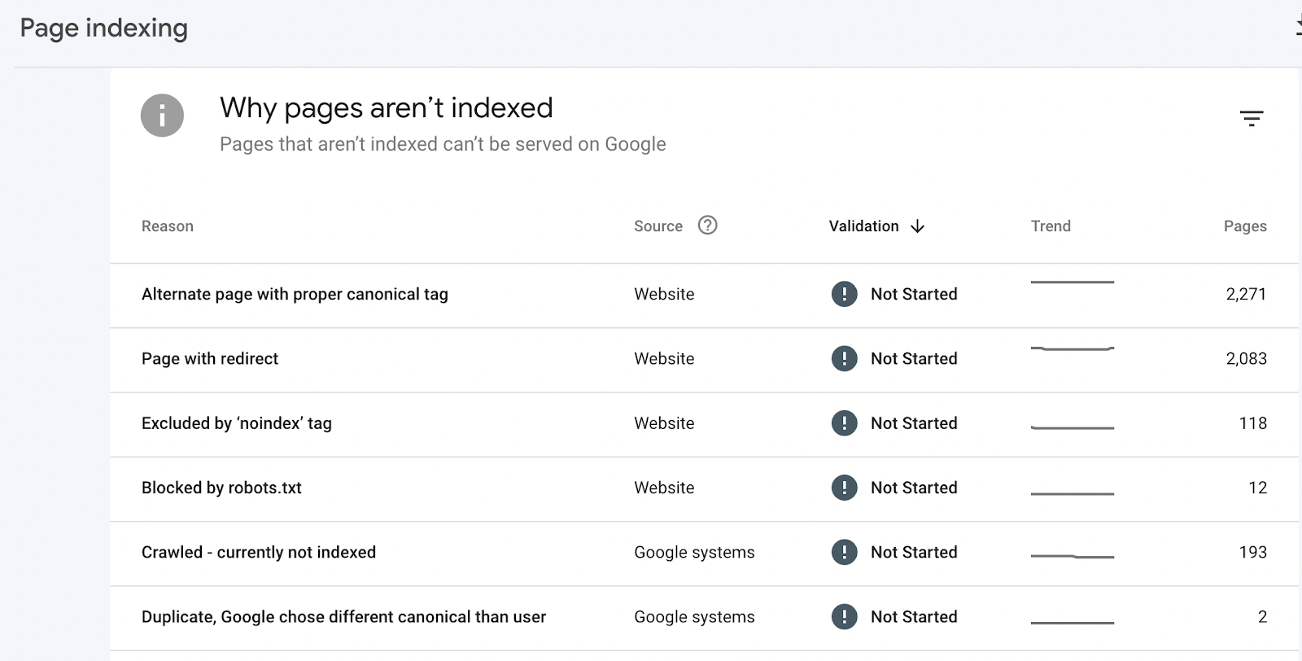Click the filter rows icon
Viewport: 1302px width, 661px height.
pos(1251,119)
